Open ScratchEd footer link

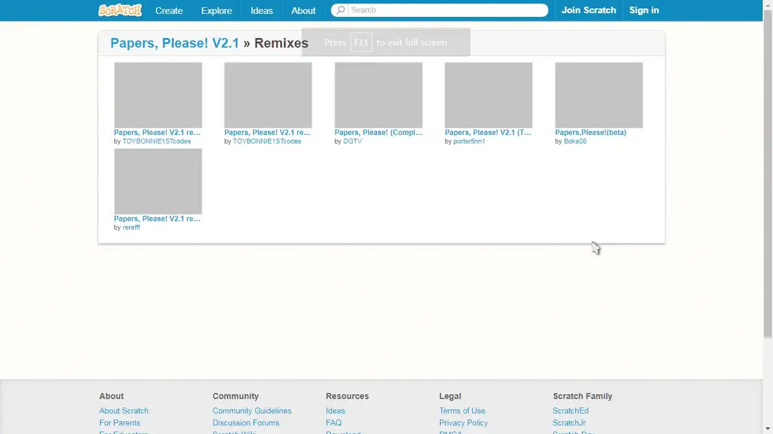coord(570,411)
